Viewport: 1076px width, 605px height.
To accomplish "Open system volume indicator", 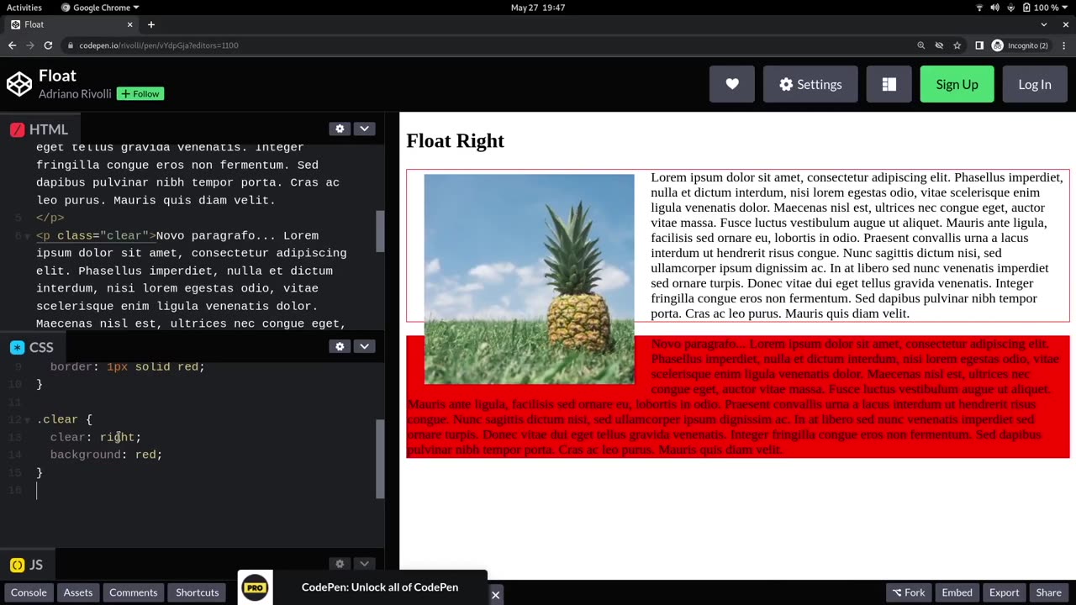I will click(x=995, y=8).
